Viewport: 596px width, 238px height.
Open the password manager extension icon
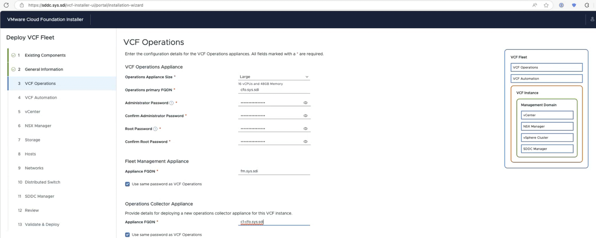click(561, 5)
